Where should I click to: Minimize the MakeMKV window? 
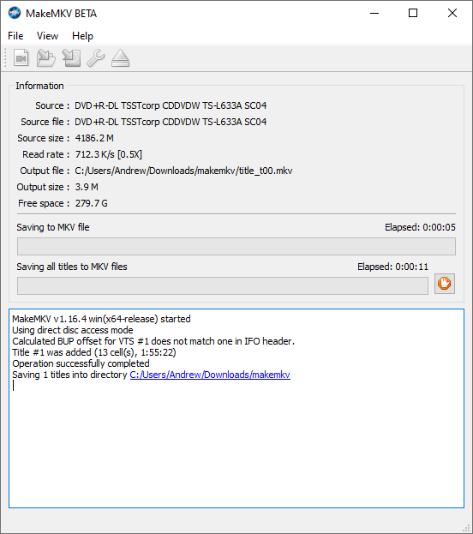(x=374, y=13)
